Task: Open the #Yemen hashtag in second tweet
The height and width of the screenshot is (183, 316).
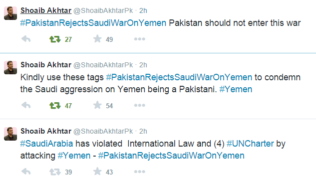Action: [x=236, y=89]
